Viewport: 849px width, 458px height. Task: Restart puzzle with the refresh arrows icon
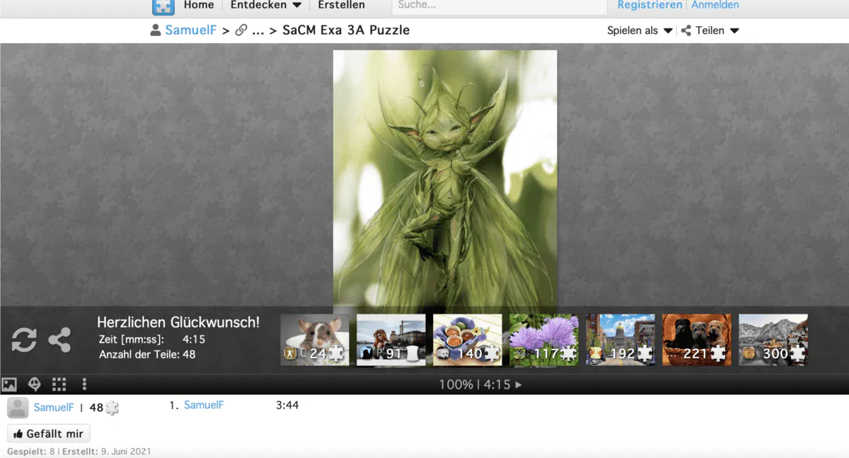(24, 340)
